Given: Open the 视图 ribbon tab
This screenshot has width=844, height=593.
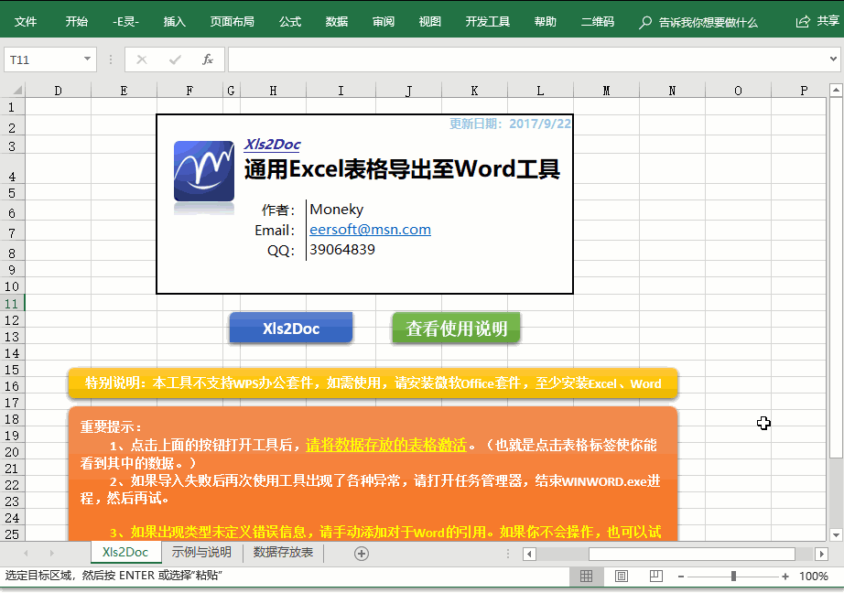Looking at the screenshot, I should [x=430, y=22].
